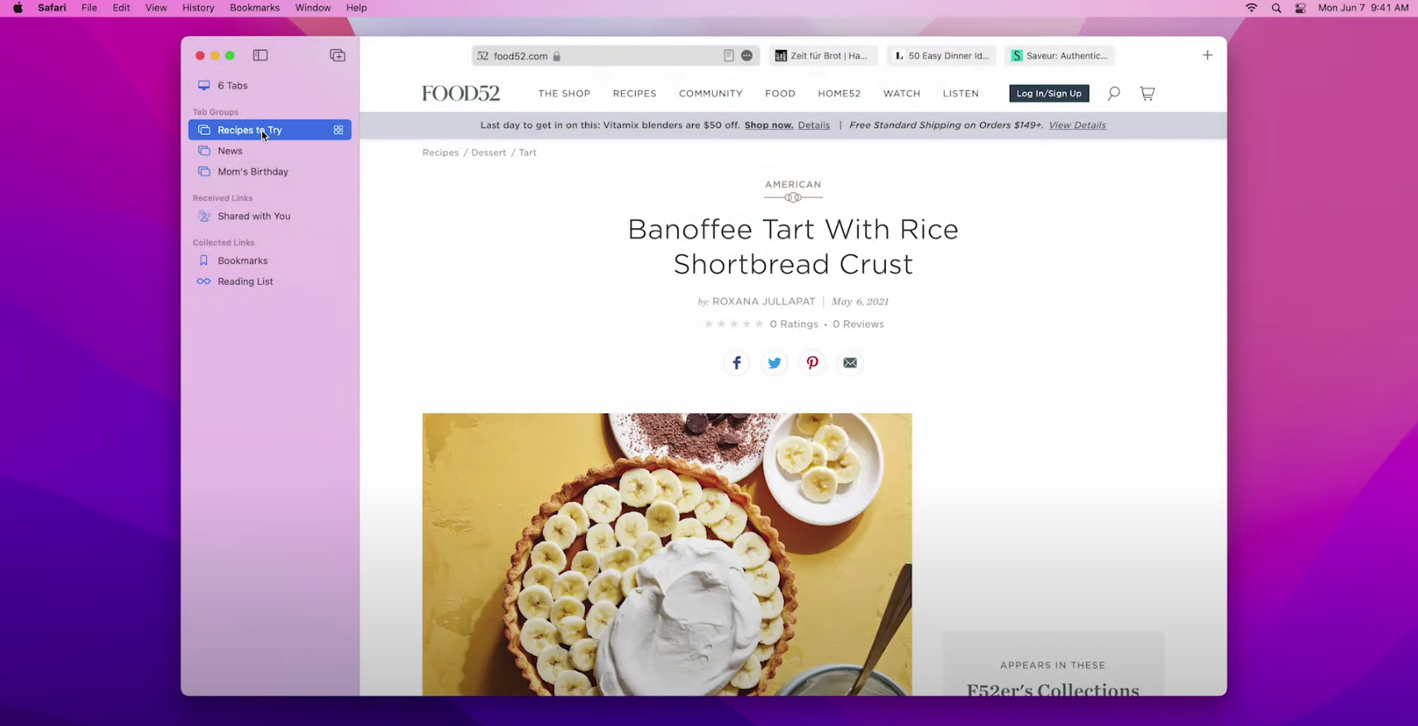Click the Details link after Shop now
1418x726 pixels.
tap(814, 125)
